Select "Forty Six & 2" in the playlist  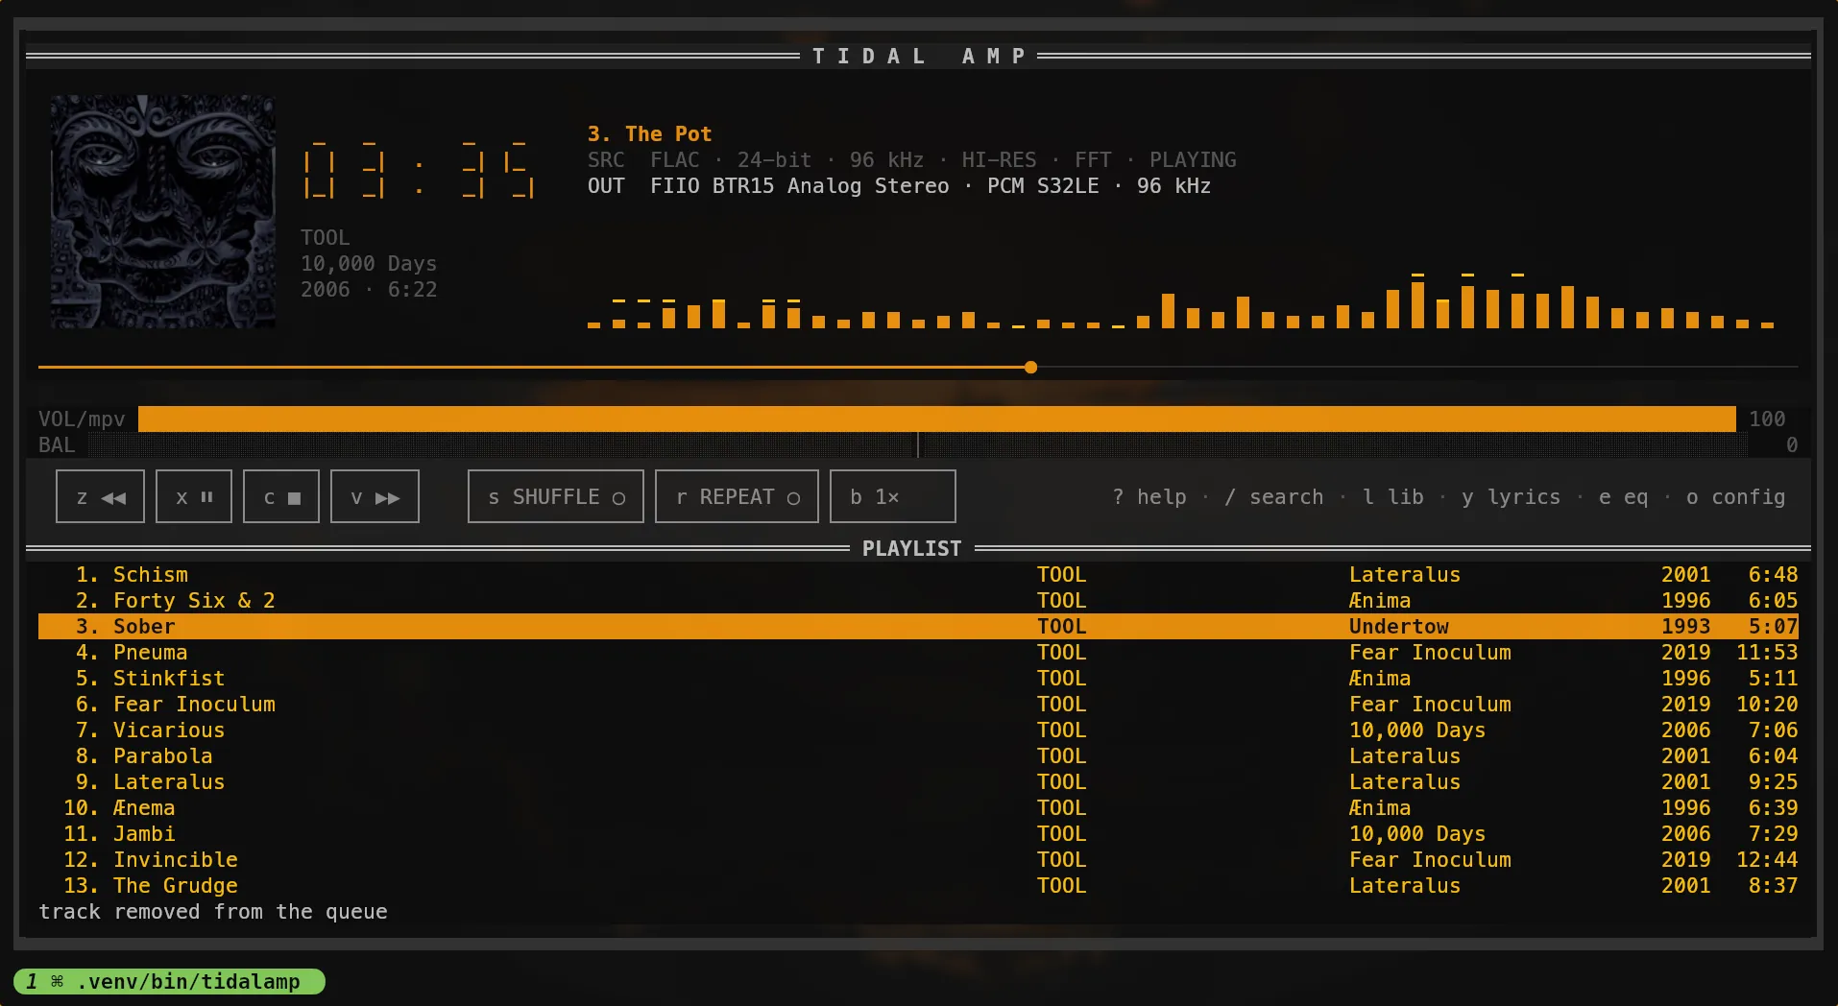pyautogui.click(x=918, y=600)
